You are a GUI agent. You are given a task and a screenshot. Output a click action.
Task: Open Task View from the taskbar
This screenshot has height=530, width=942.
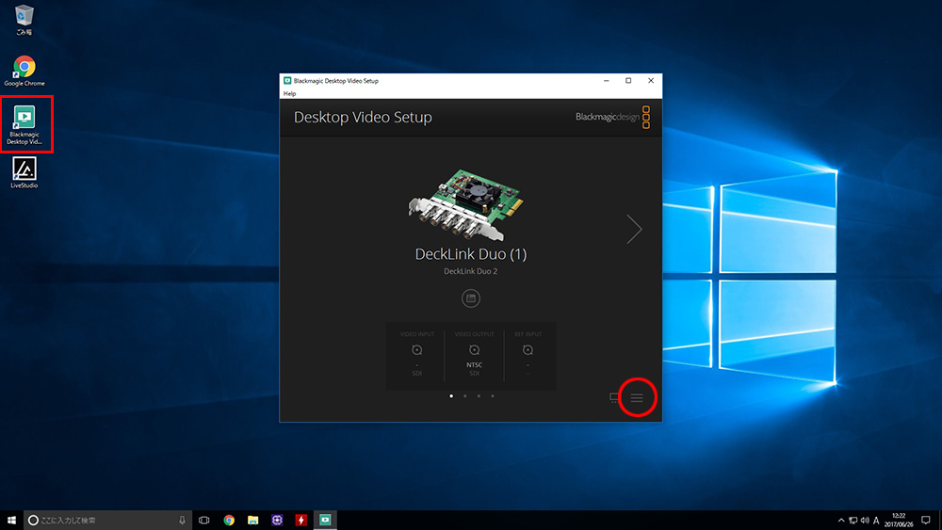click(204, 520)
